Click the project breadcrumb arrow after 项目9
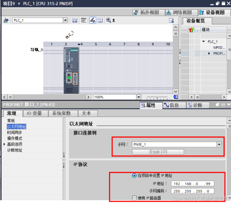The width and height of the screenshot is (231, 203). point(19,3)
